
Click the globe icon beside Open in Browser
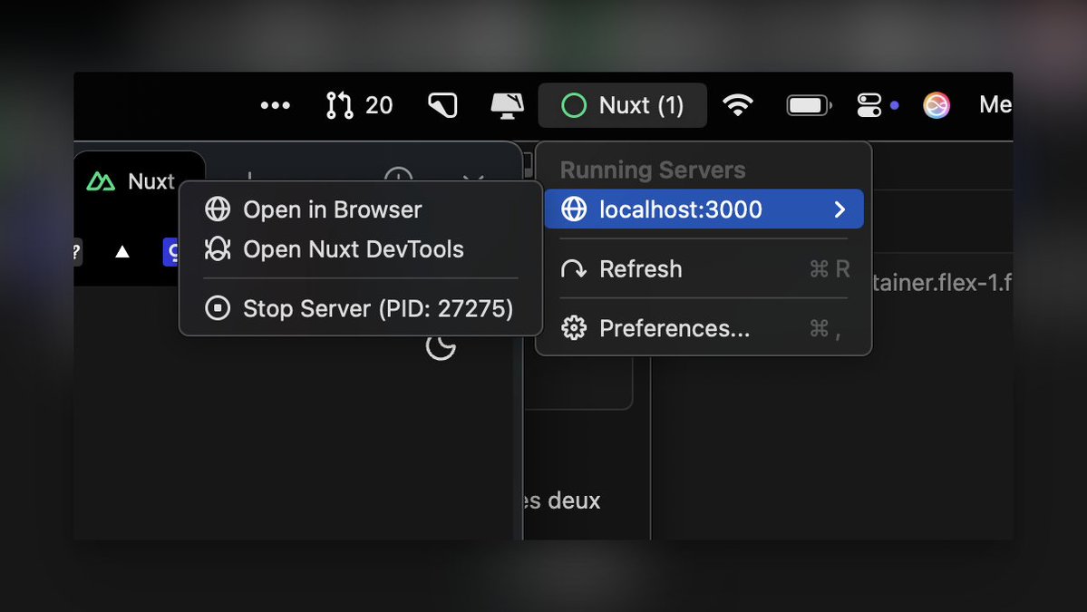tap(218, 209)
